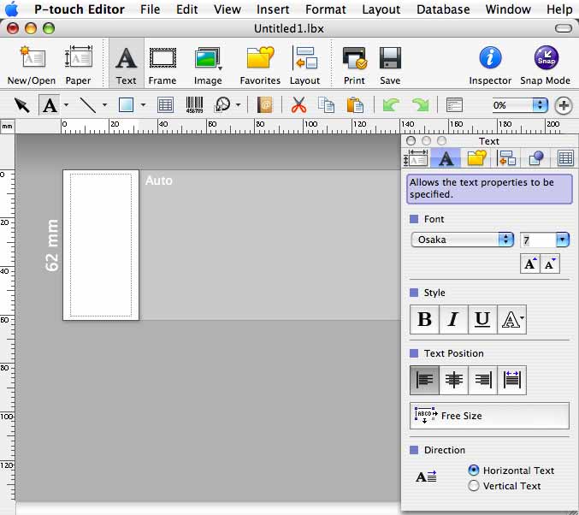Select the small text A tool
The height and width of the screenshot is (515, 579).
click(50, 105)
